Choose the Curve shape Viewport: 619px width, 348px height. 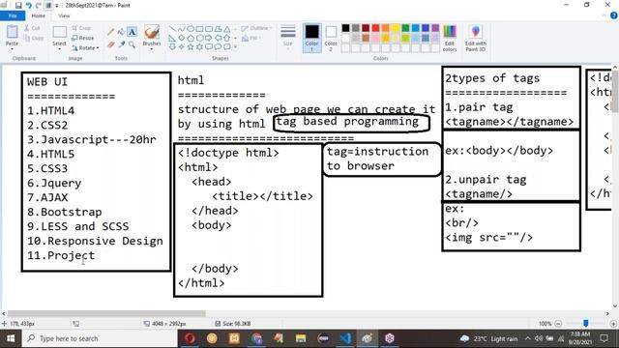point(182,29)
